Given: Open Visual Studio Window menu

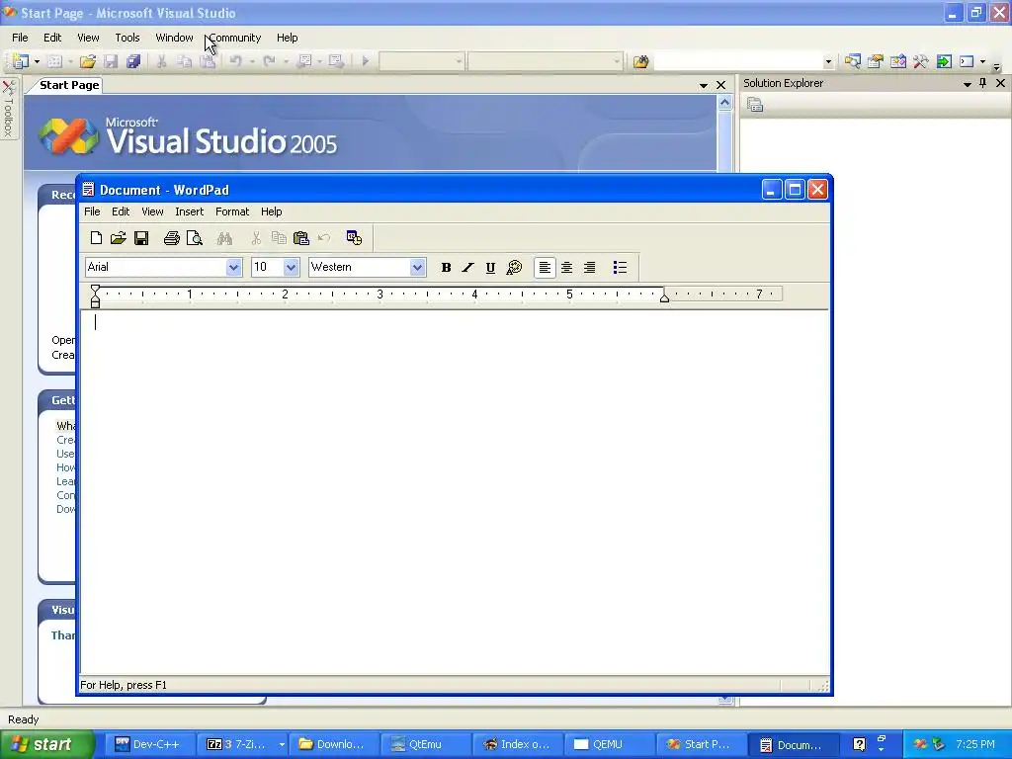Looking at the screenshot, I should 174,38.
